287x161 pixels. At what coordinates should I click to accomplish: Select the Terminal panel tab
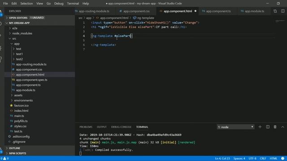pos(142,127)
